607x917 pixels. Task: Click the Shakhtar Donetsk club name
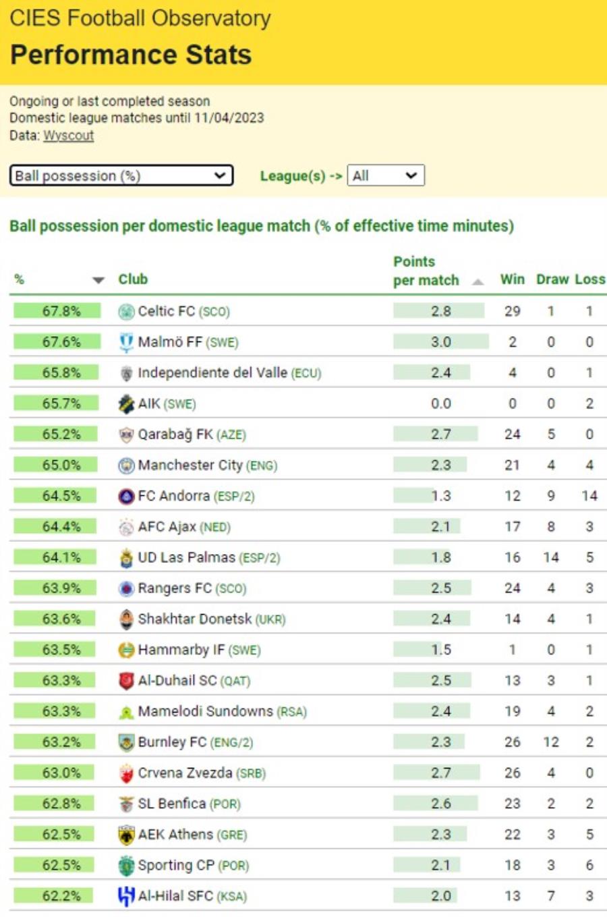[x=194, y=619]
